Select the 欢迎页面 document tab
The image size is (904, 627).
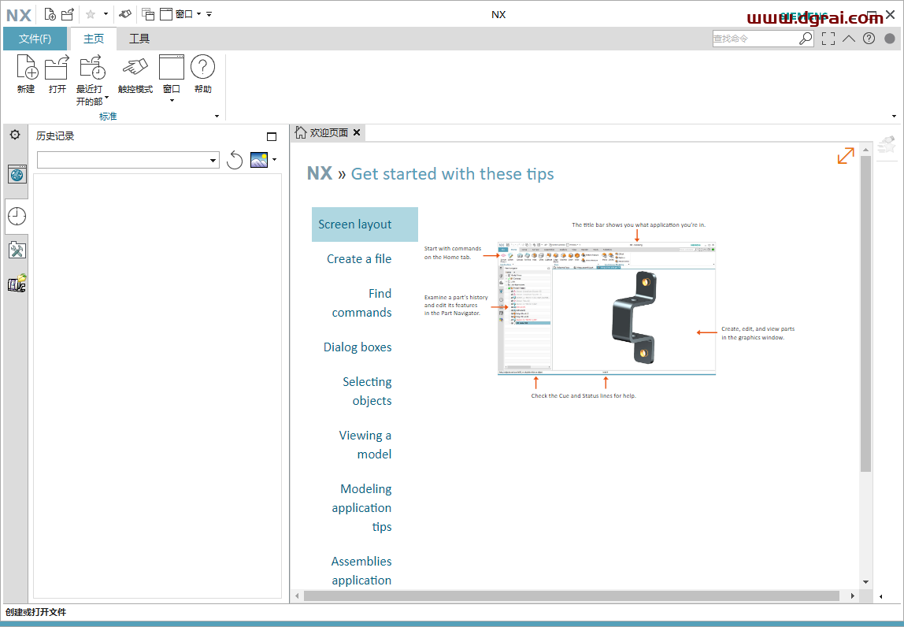coord(328,132)
